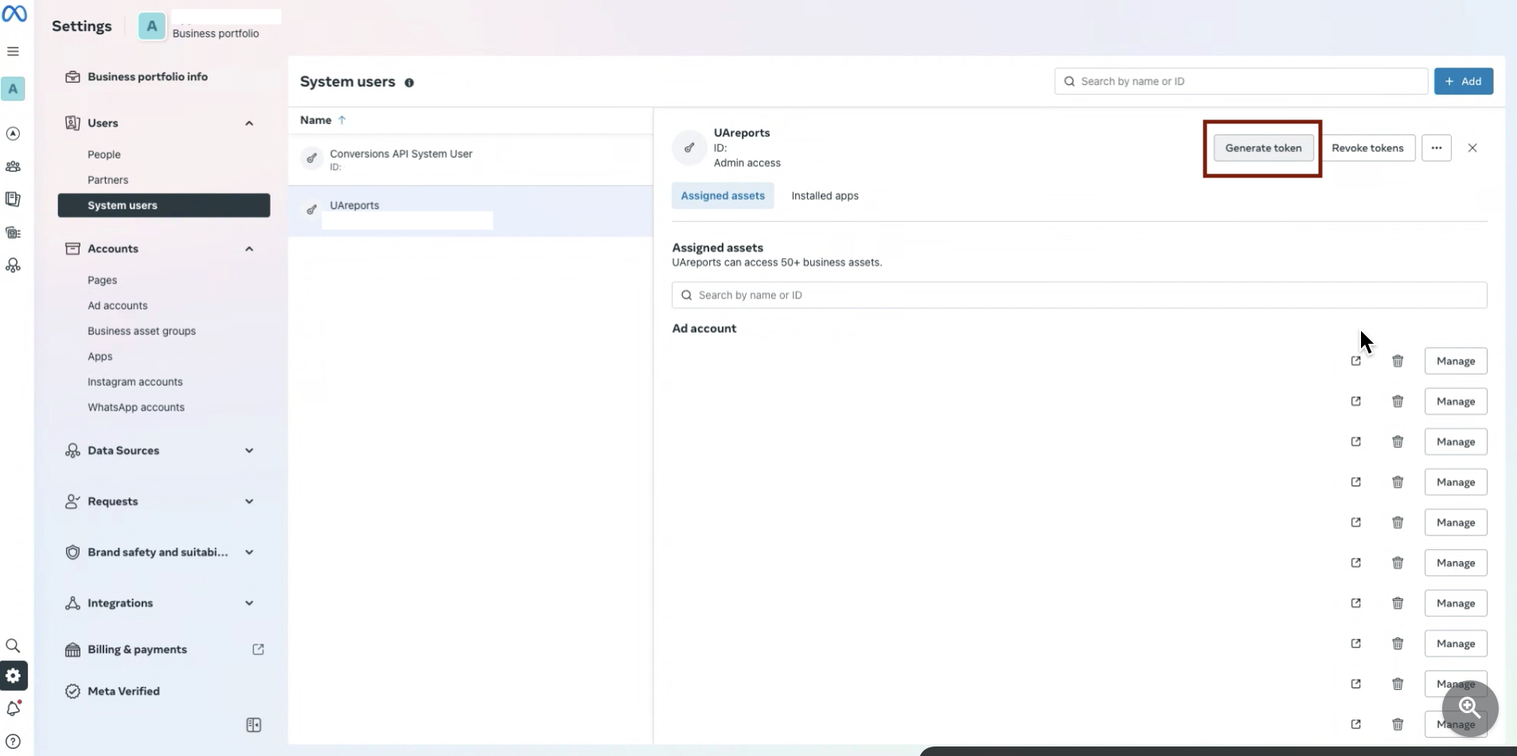Viewport: 1517px width, 756px height.
Task: Click the assigned assets search field
Action: click(1078, 295)
